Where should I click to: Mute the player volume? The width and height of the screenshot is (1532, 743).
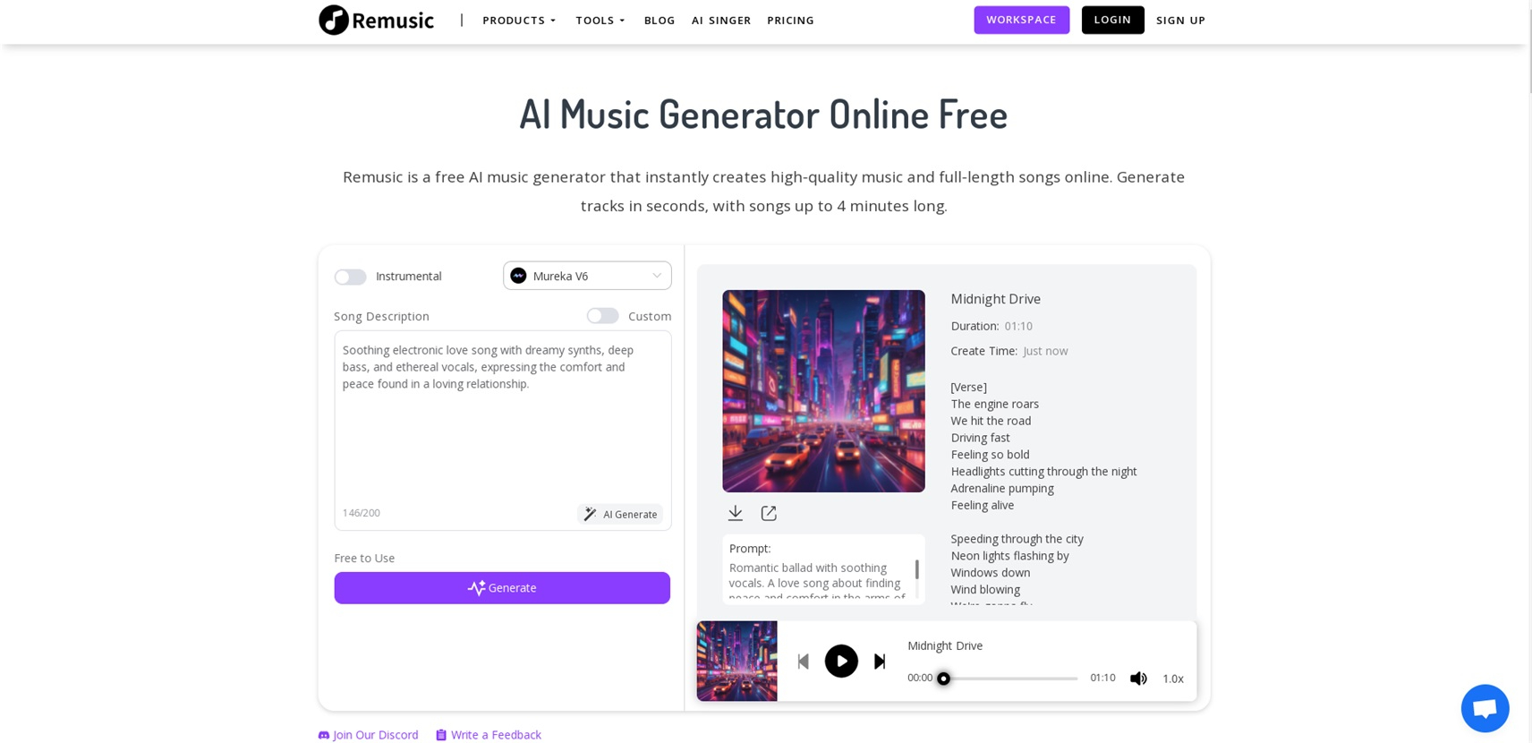(1138, 679)
